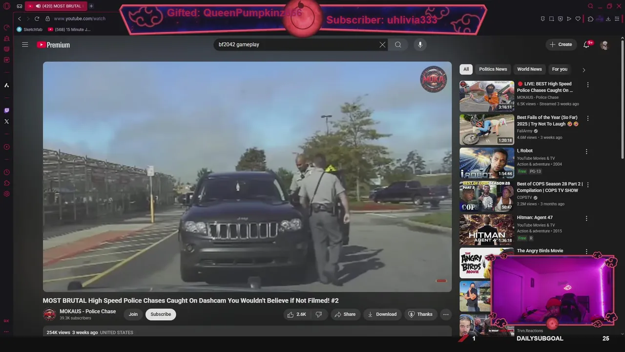Add page to bookmarks with heart icon
The image size is (625, 352).
tap(578, 19)
